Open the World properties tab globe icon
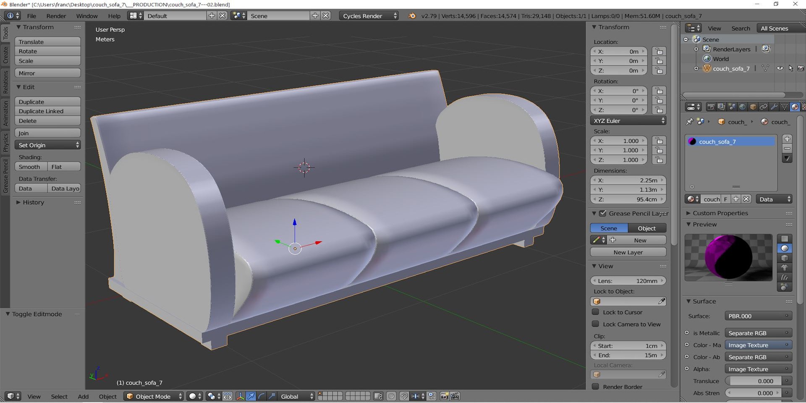 coord(742,107)
